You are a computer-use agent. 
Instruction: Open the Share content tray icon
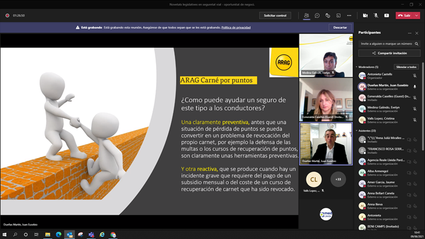pos(387,15)
